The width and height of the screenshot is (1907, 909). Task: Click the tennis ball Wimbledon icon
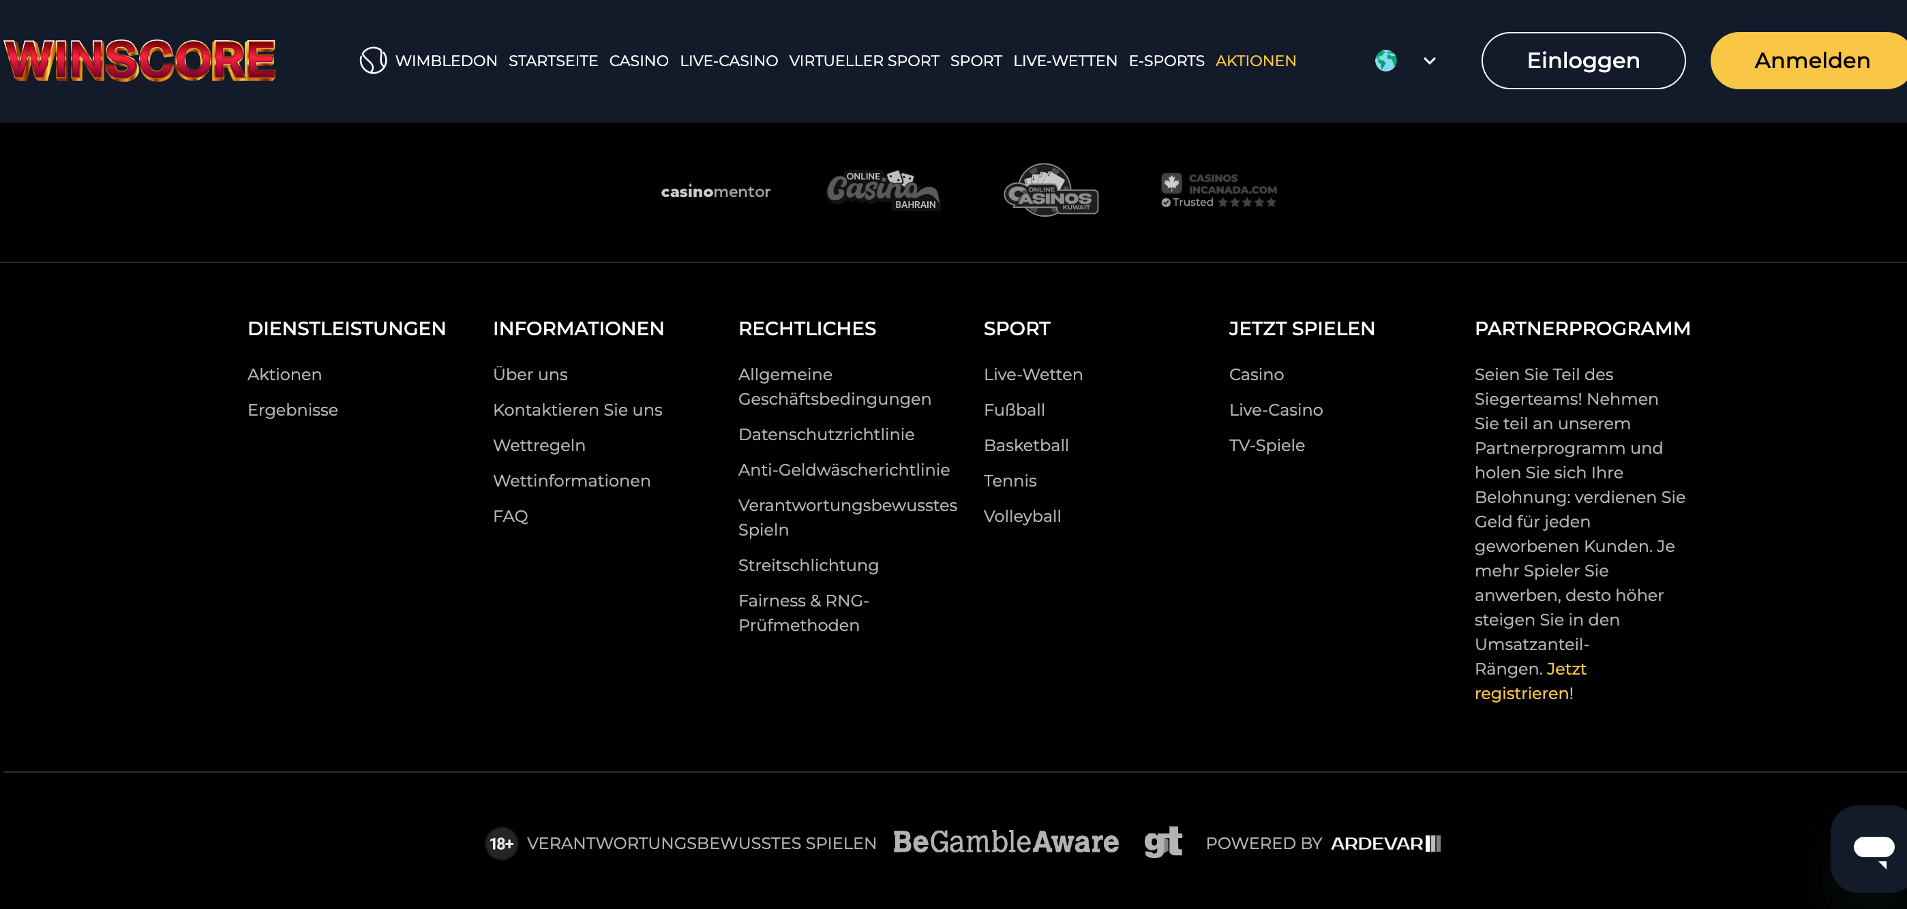(373, 60)
